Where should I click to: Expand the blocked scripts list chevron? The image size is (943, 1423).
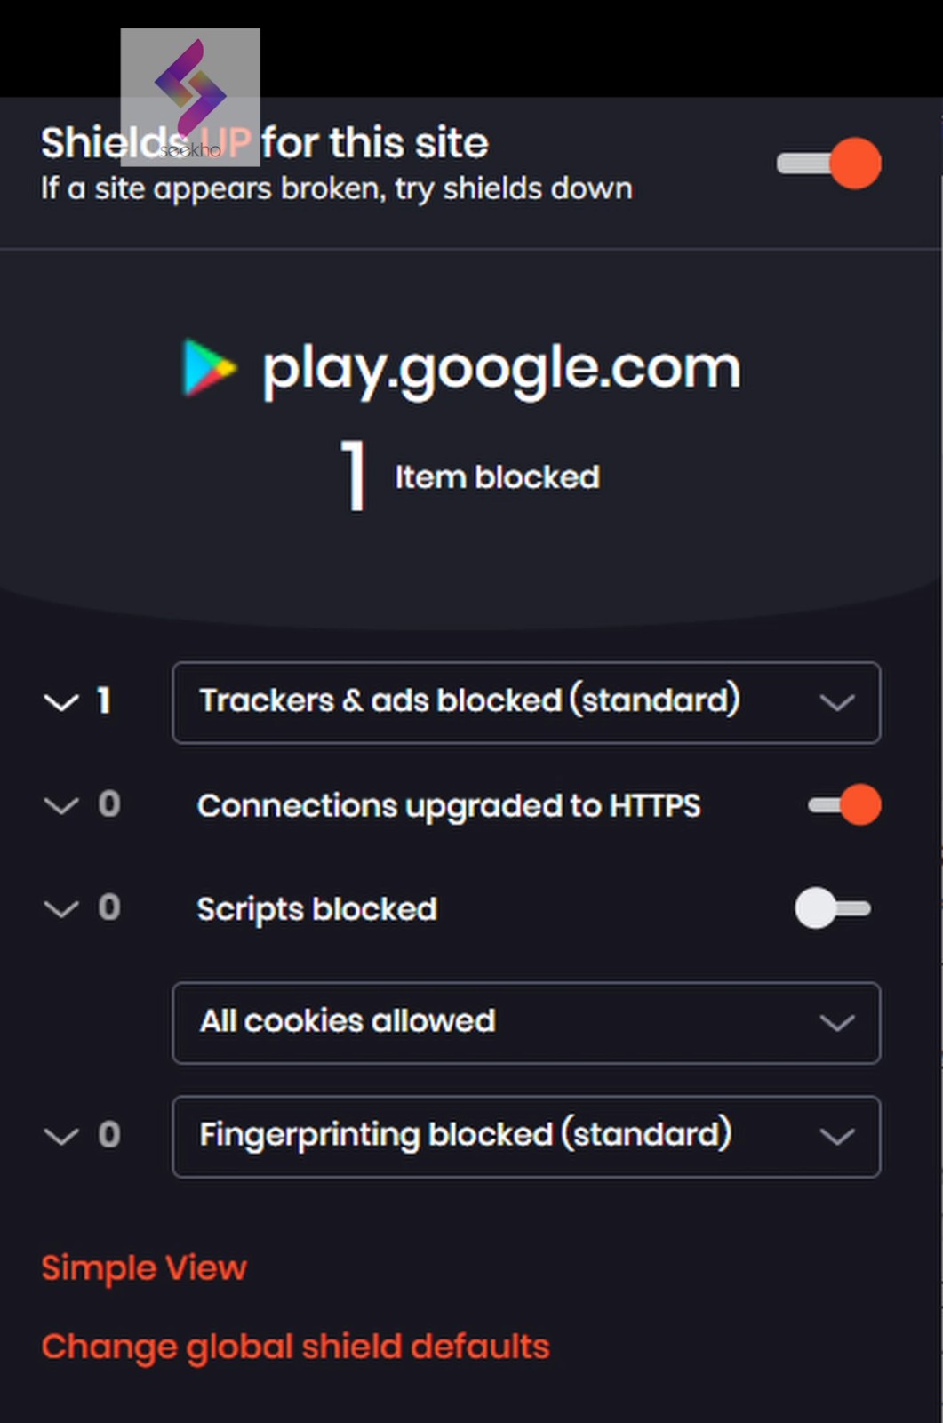(x=61, y=909)
